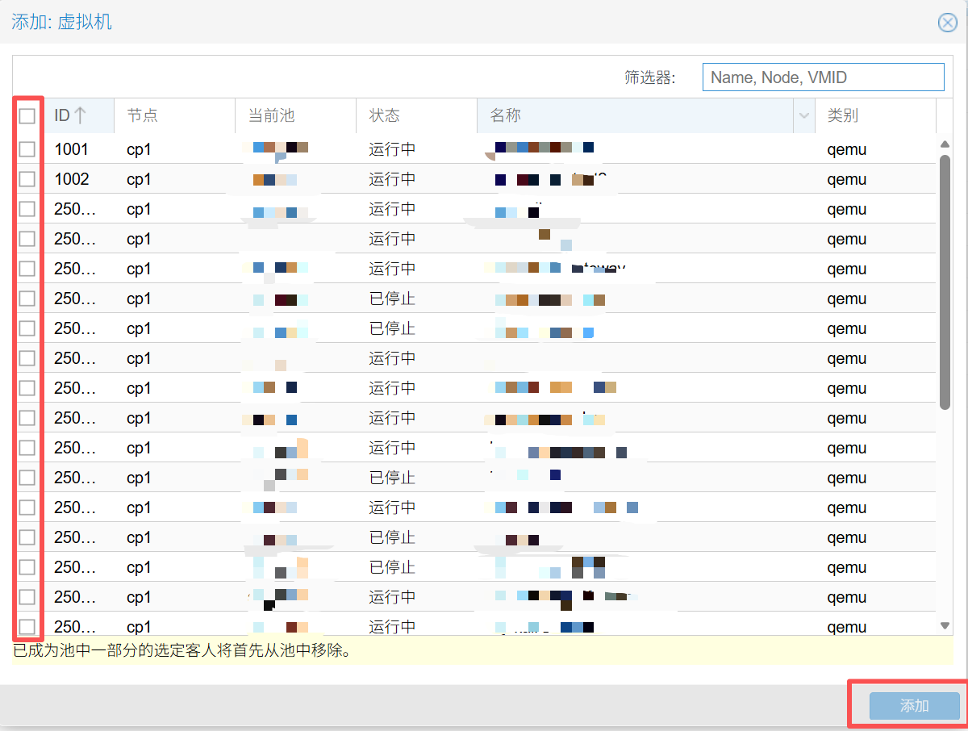Click the 名称 column header label
The width and height of the screenshot is (968, 731).
tap(506, 115)
